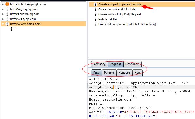Click the info icon next to img1.sj.qq.com
195x119 pixels.
point(7,9)
